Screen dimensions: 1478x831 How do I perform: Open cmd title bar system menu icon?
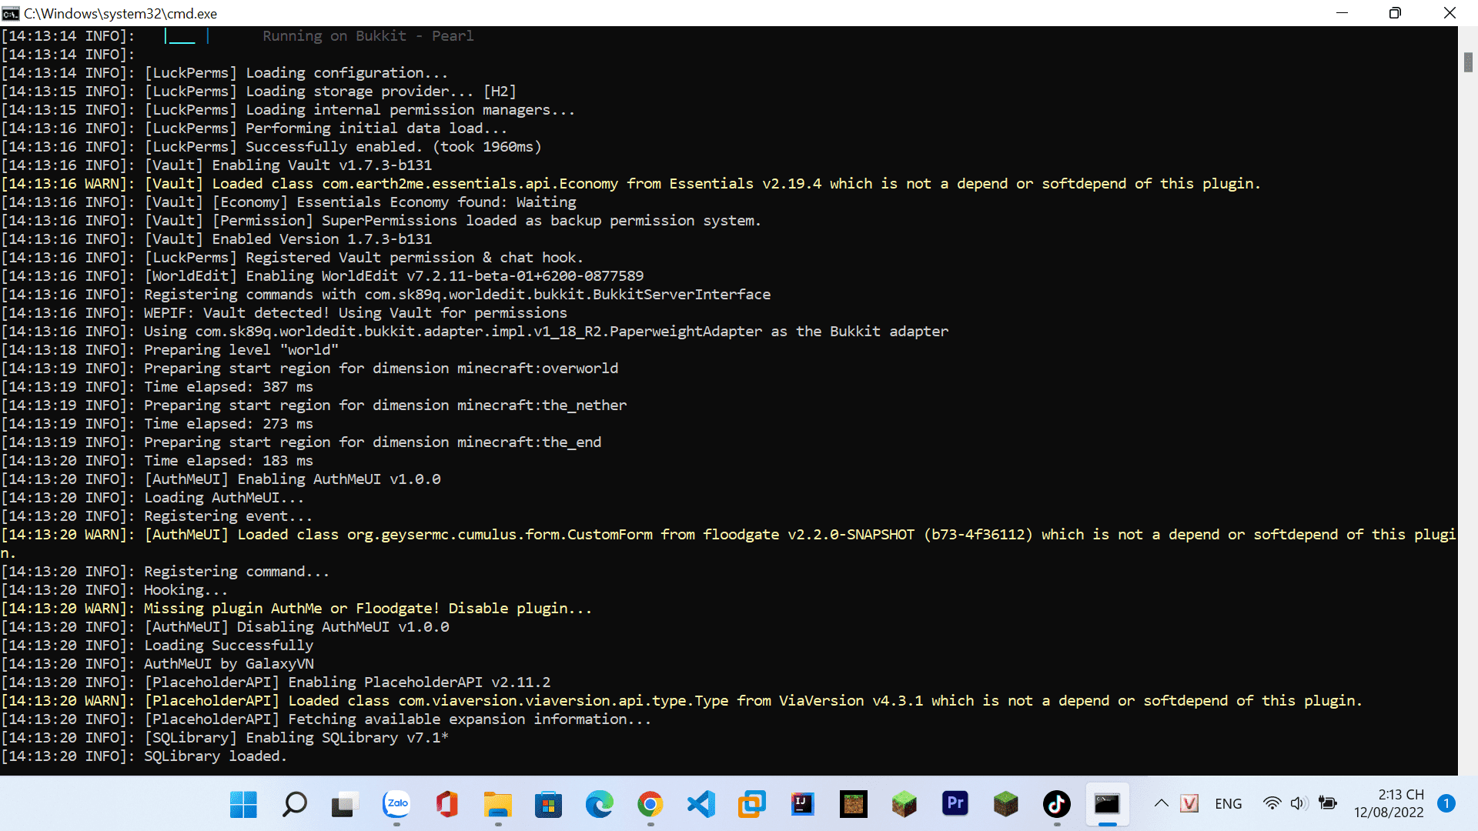point(11,13)
